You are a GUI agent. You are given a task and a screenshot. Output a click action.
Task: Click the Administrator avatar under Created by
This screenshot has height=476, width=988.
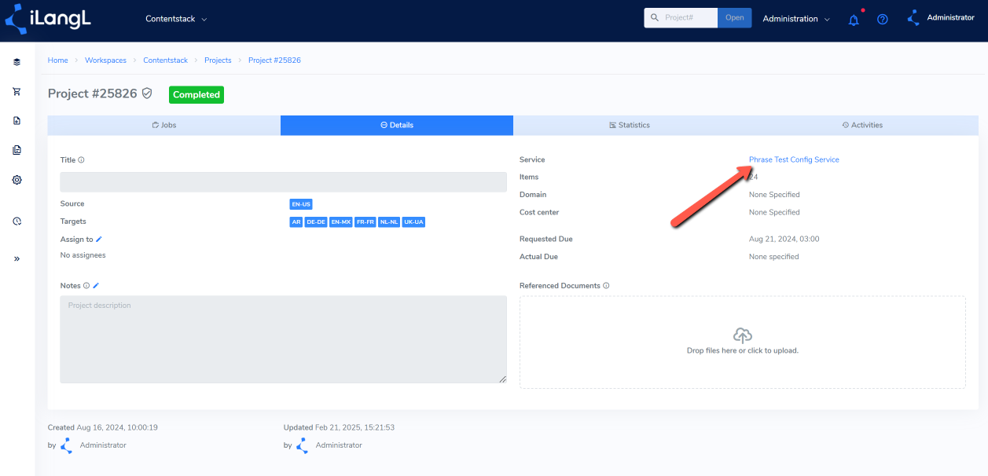click(67, 445)
